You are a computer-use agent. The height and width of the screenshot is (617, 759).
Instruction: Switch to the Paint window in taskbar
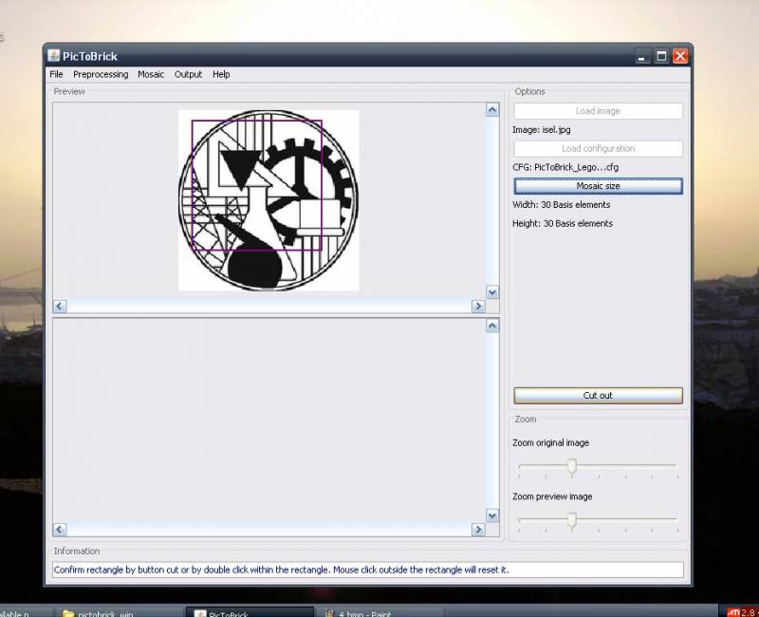point(379,613)
